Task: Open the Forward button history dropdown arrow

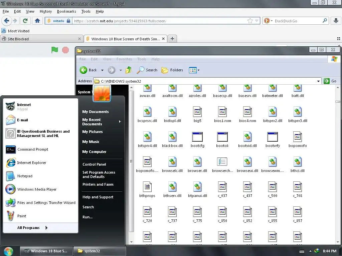Action: [121, 70]
